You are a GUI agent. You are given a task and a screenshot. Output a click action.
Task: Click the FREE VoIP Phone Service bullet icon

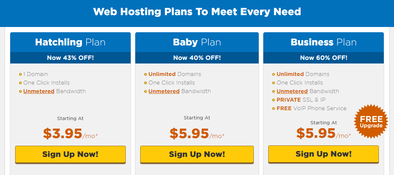[x=274, y=109]
